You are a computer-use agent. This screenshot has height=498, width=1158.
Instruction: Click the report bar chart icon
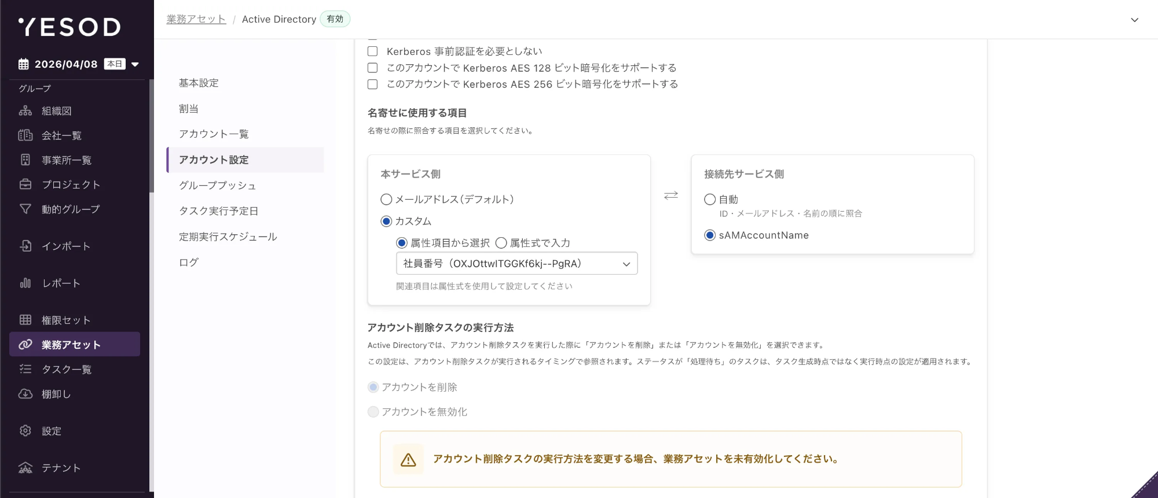point(25,283)
